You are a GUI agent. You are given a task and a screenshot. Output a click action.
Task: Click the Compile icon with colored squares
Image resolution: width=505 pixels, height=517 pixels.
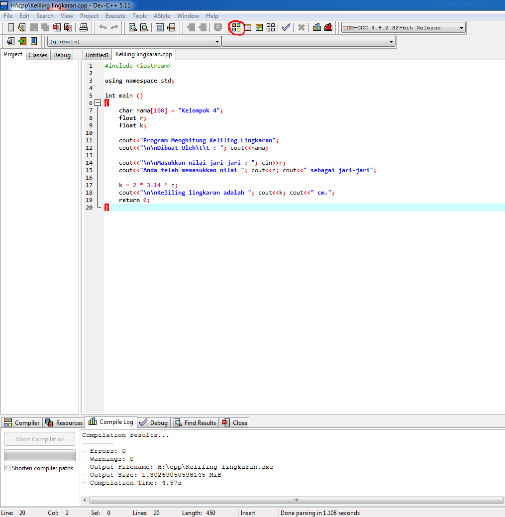[236, 28]
